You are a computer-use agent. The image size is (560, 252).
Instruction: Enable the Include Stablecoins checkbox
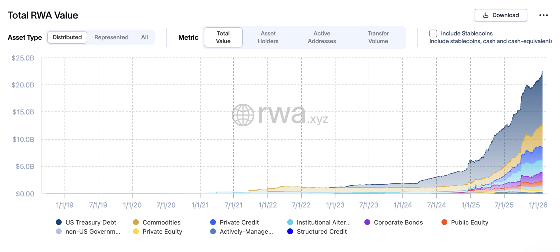click(433, 33)
